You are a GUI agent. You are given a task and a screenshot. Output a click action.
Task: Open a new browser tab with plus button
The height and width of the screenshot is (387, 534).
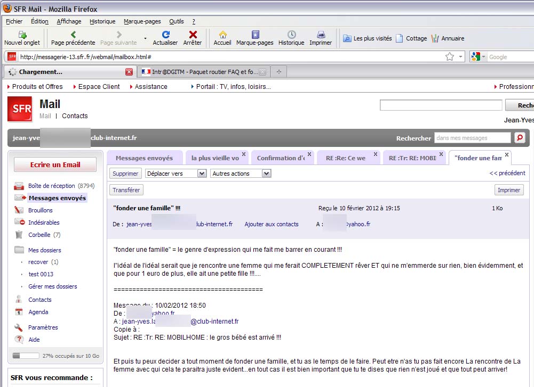point(278,72)
